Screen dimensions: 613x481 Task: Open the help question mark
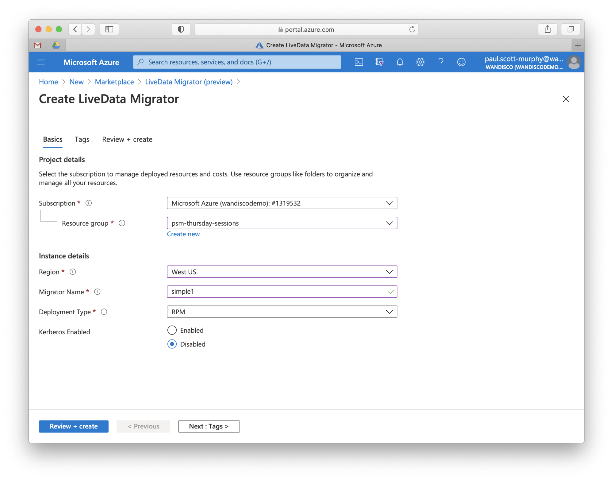441,62
